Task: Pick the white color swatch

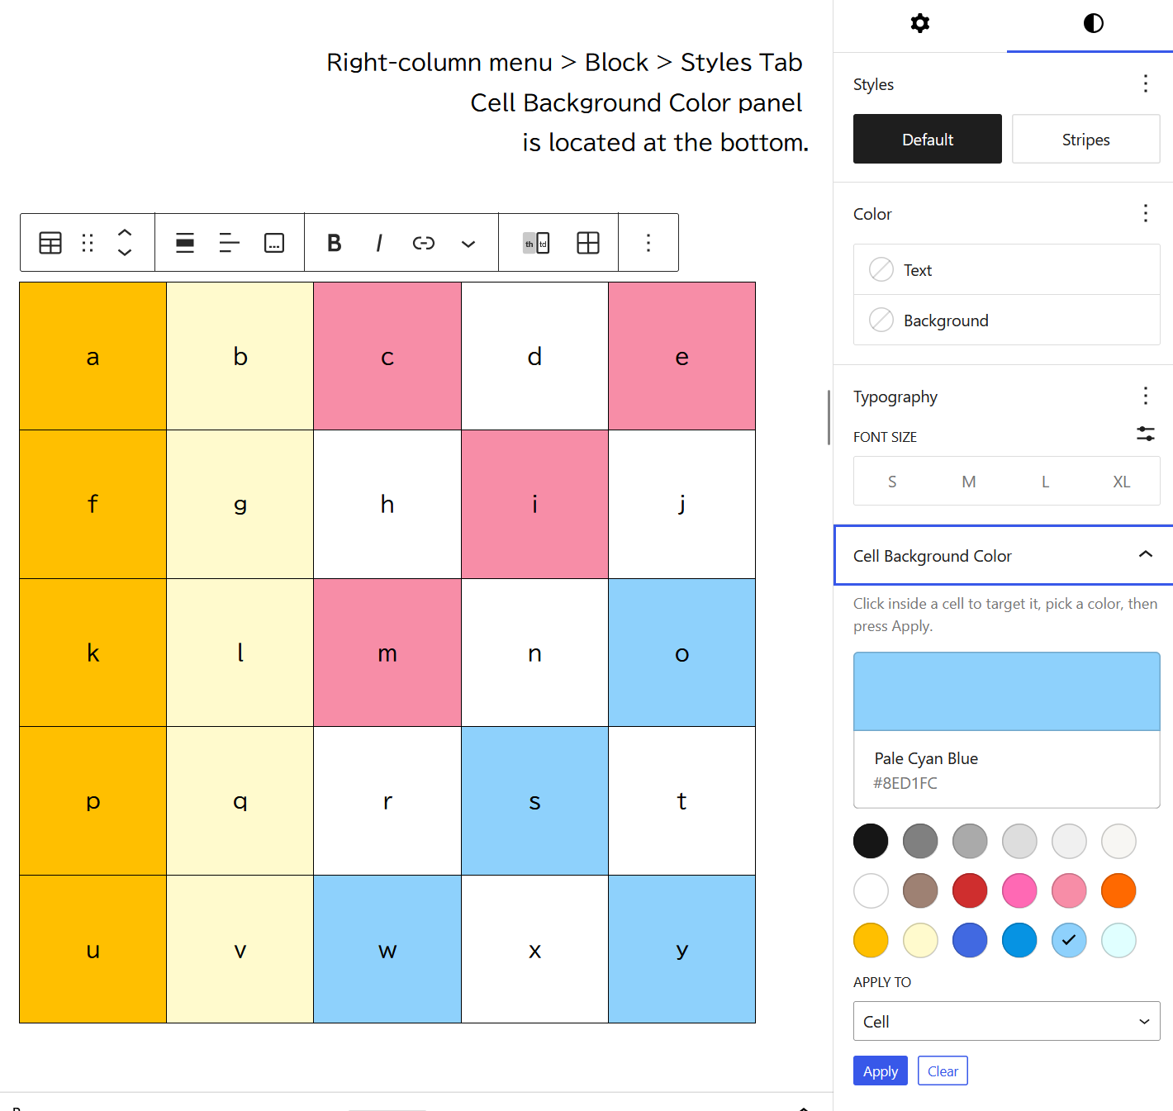Action: [871, 890]
